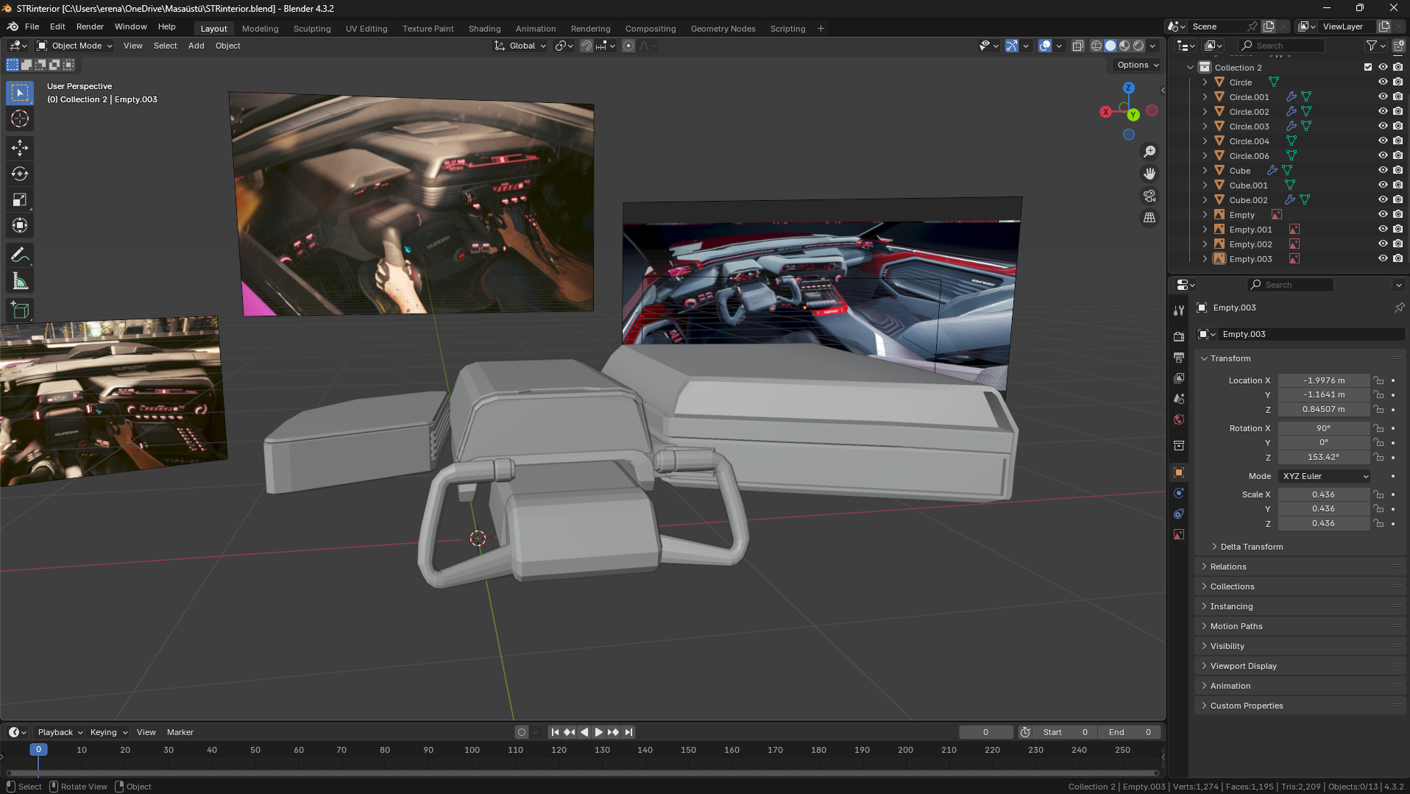
Task: Uncheck the Collection 2 exclude checkbox
Action: [x=1368, y=67]
